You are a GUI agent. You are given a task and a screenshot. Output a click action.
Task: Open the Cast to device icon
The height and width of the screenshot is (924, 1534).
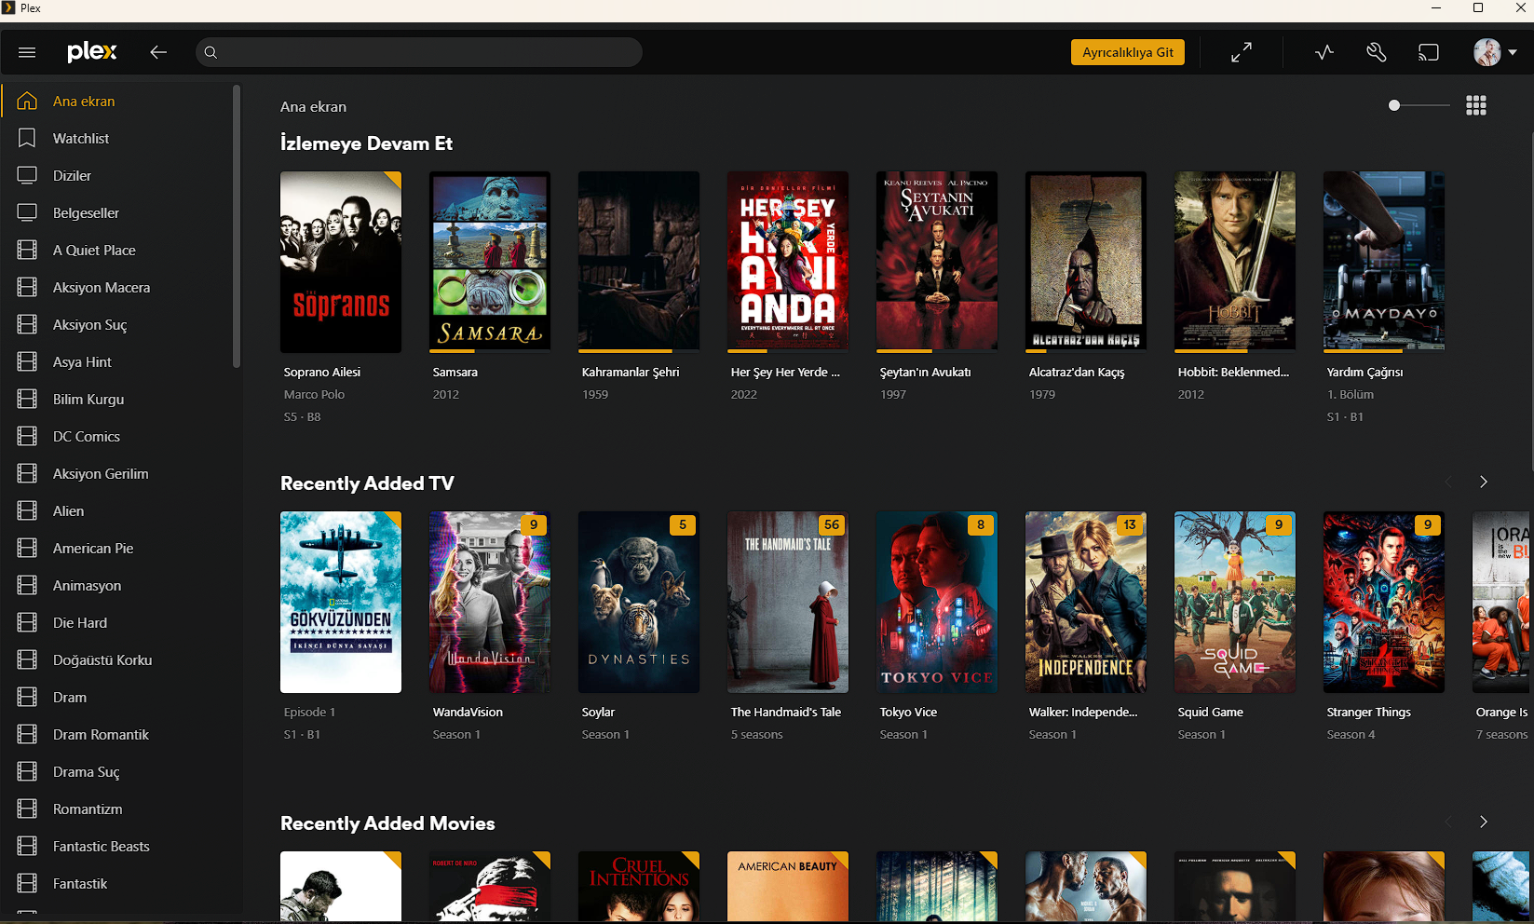[1429, 52]
